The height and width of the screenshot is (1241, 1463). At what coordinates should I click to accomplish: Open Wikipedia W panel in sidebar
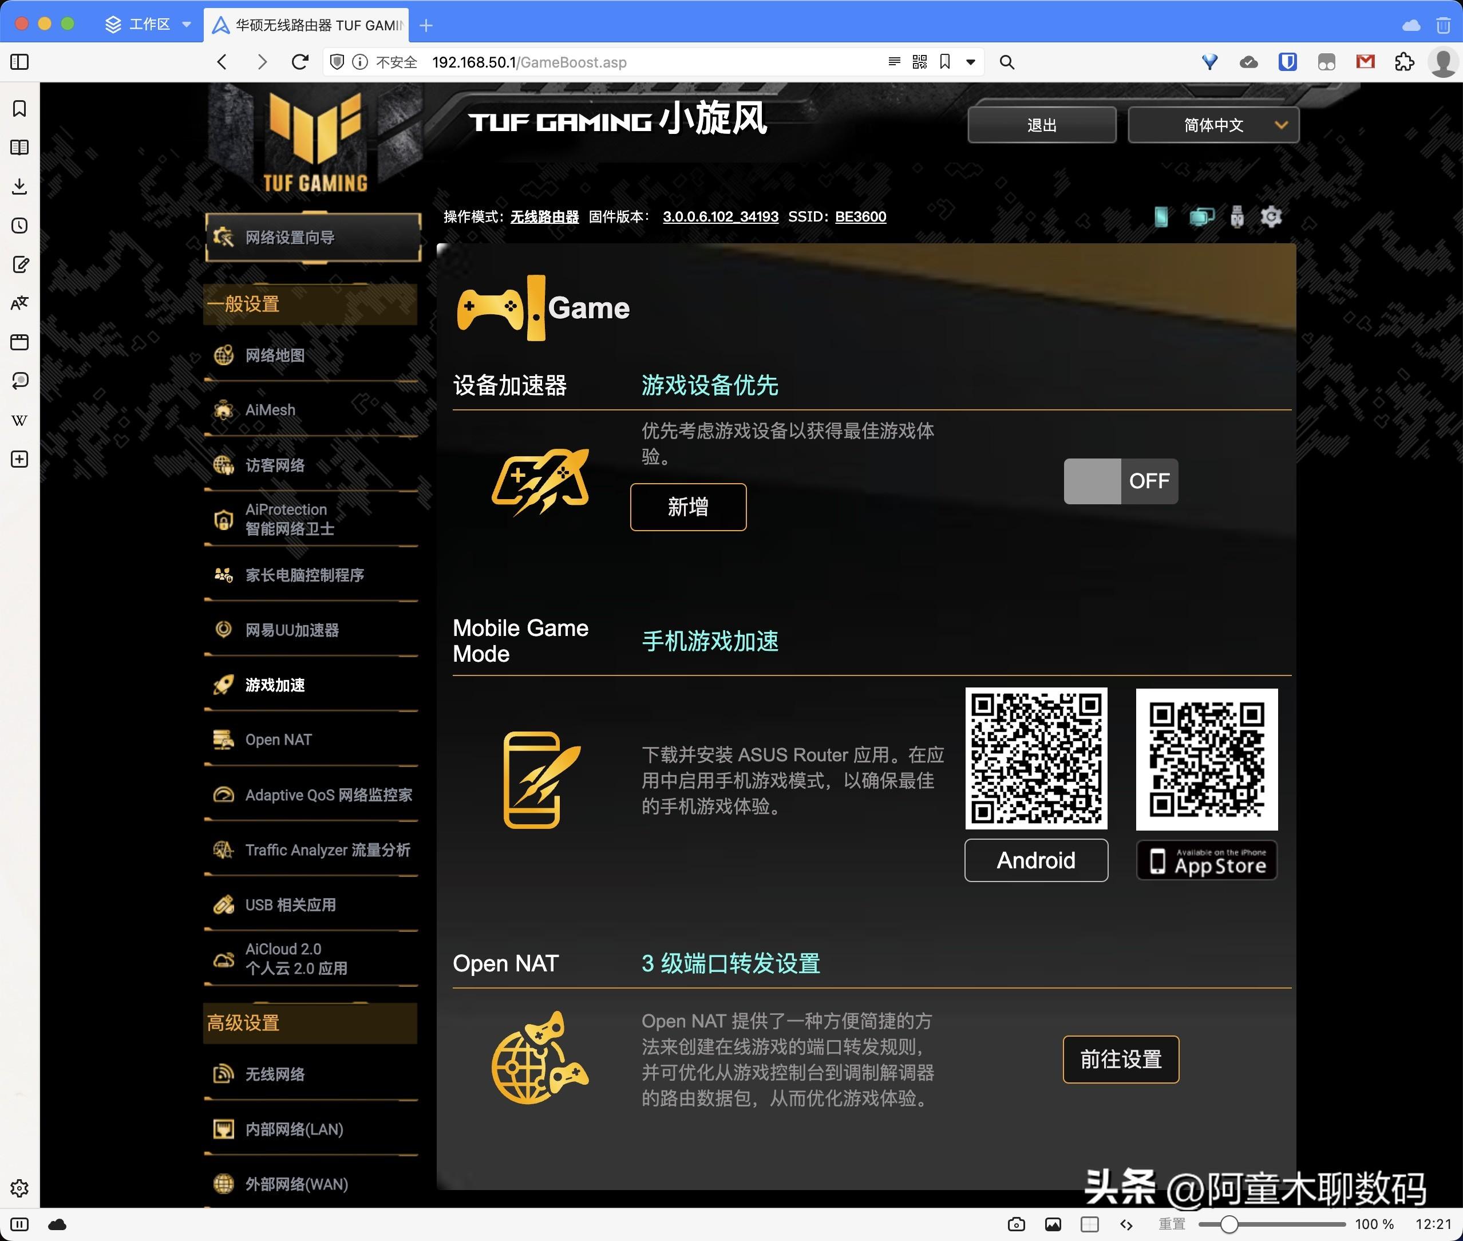(19, 421)
